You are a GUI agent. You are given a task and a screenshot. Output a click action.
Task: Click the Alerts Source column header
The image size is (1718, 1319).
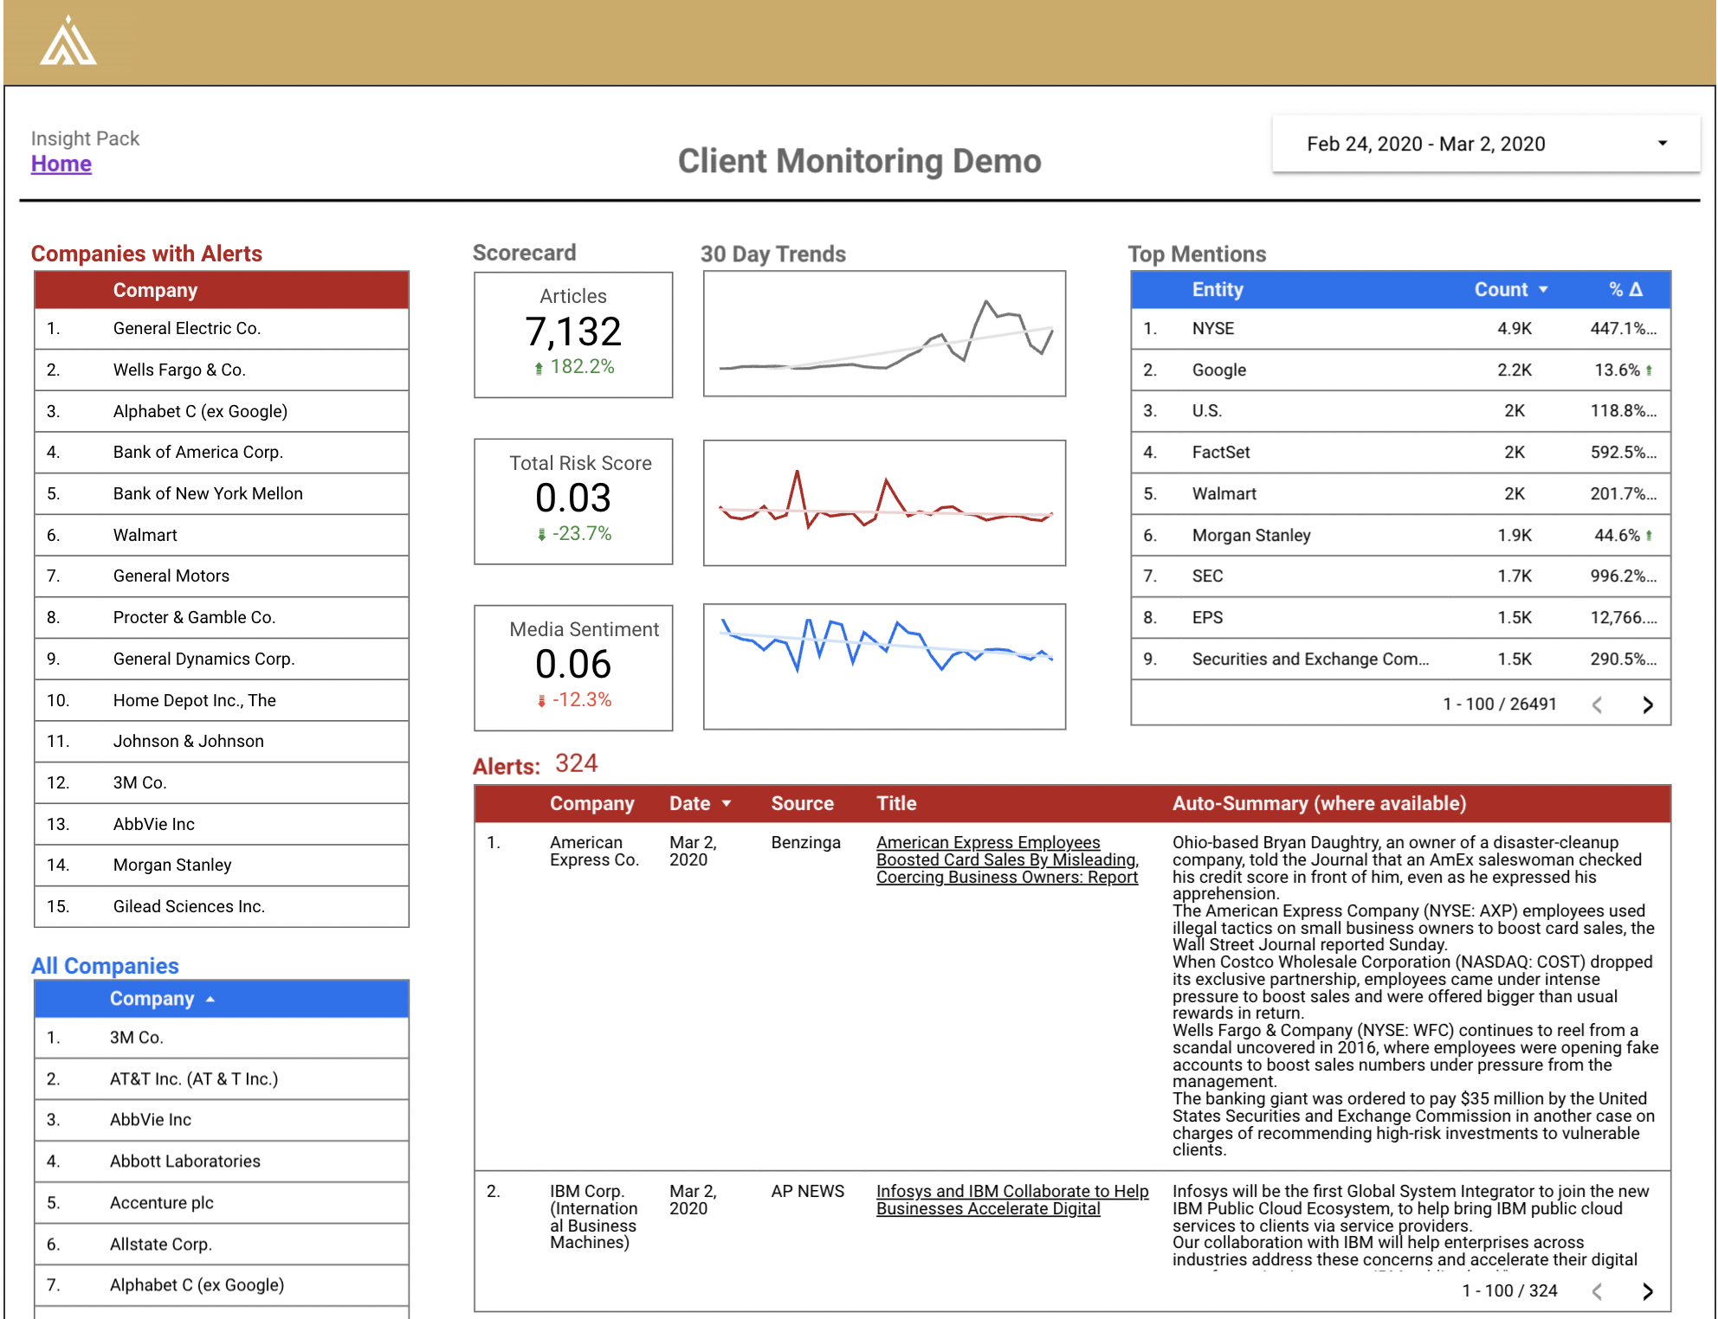pos(802,803)
